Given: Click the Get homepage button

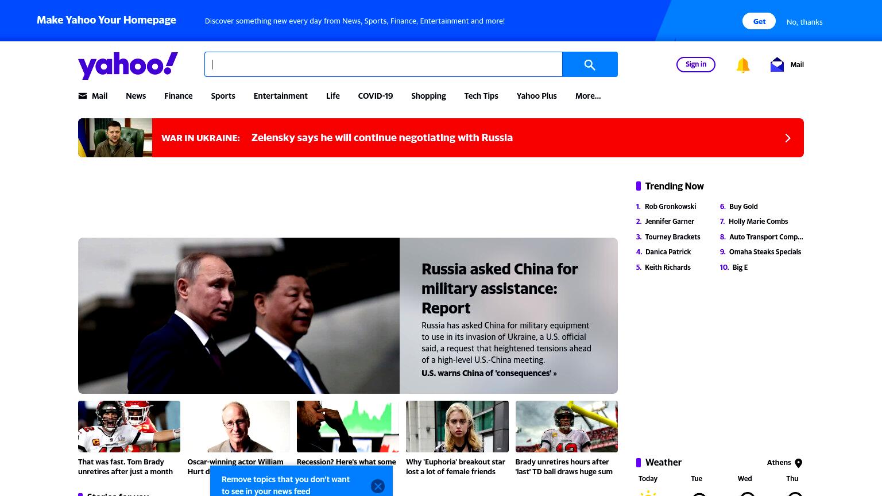Looking at the screenshot, I should pyautogui.click(x=759, y=21).
